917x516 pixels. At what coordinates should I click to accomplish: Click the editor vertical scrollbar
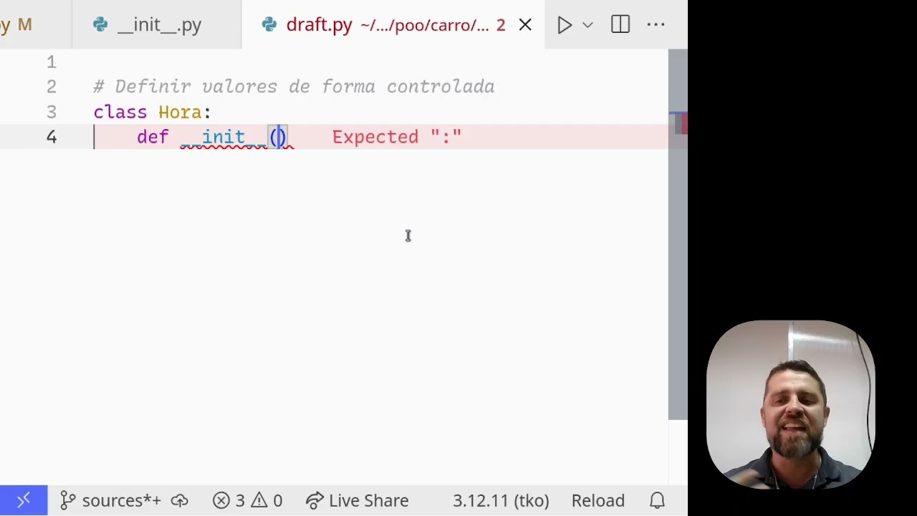(678, 234)
